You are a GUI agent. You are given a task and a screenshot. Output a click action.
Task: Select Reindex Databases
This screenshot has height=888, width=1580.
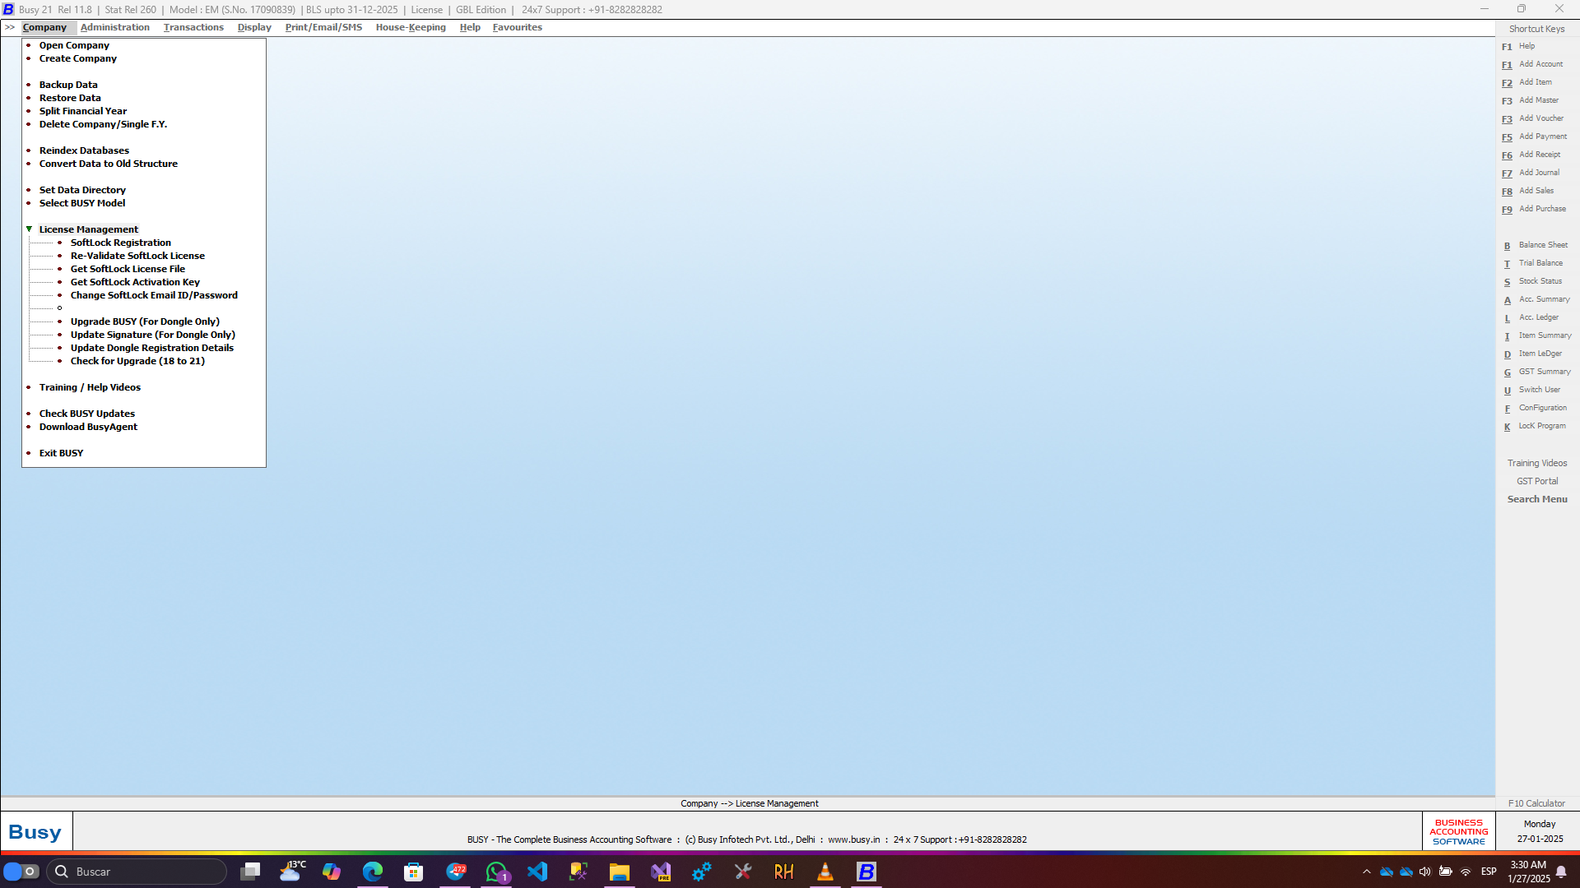pos(84,150)
